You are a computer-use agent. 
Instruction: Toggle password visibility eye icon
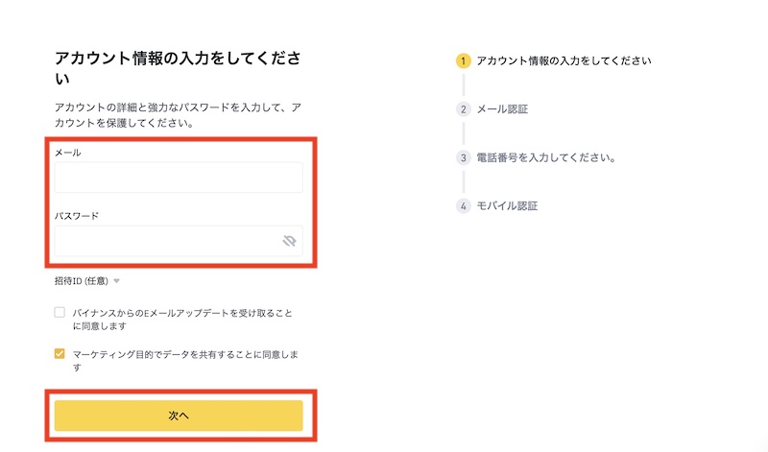point(289,241)
